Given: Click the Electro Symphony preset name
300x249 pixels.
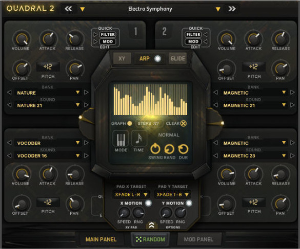Looking at the screenshot, I should pyautogui.click(x=150, y=9).
